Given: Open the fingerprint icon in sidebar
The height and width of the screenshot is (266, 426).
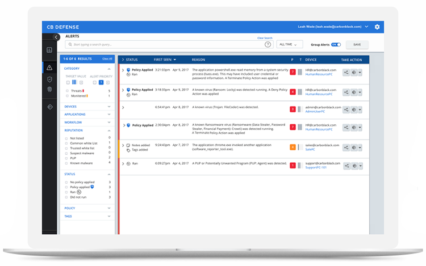Looking at the screenshot, I should (x=49, y=89).
